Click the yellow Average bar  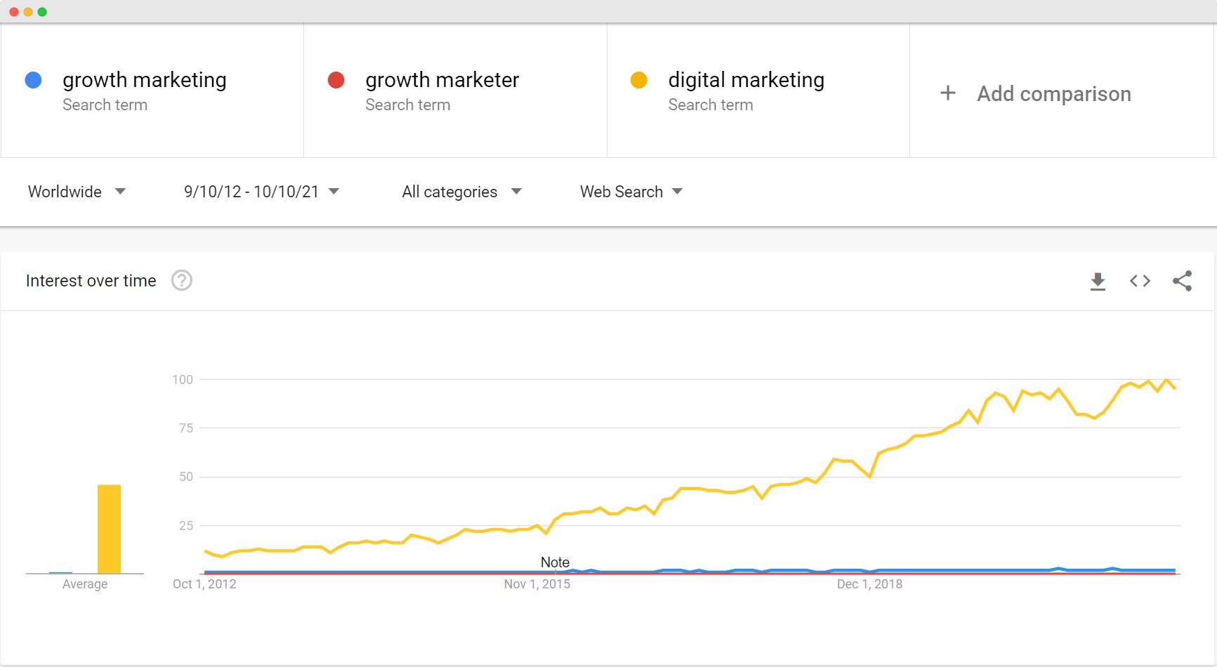(x=109, y=529)
